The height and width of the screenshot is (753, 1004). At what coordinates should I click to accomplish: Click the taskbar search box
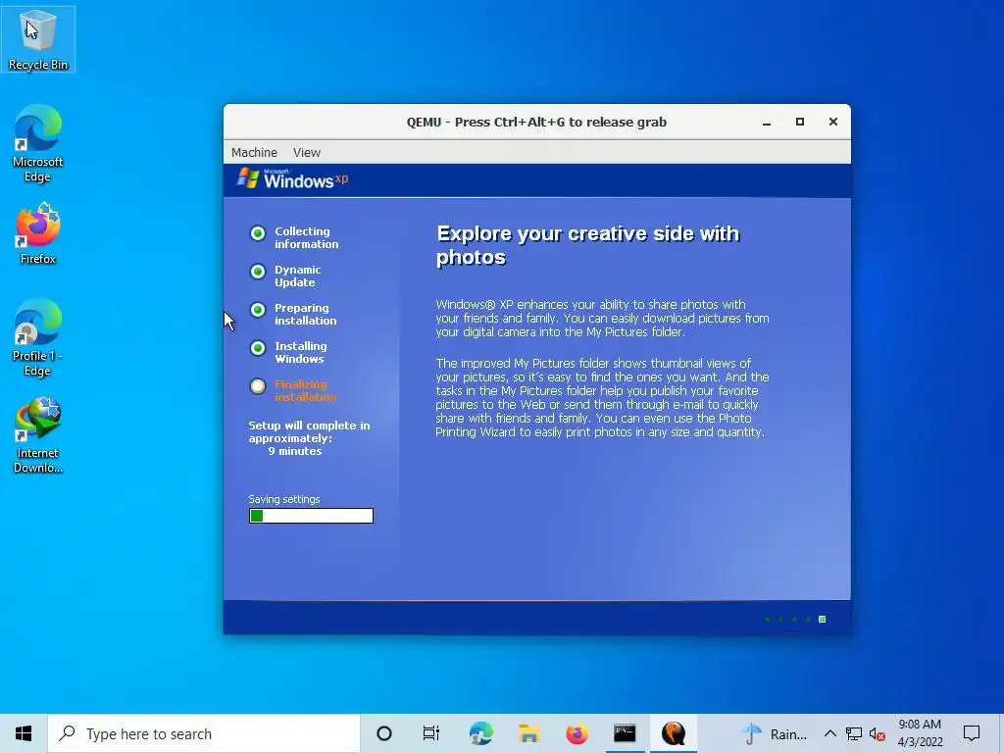(204, 733)
